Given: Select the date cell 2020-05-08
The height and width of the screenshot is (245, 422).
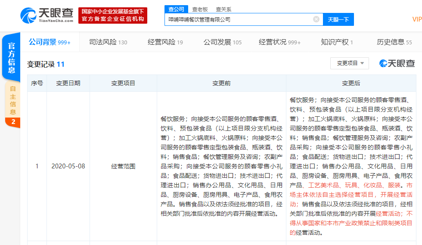Looking at the screenshot, I should coord(68,166).
